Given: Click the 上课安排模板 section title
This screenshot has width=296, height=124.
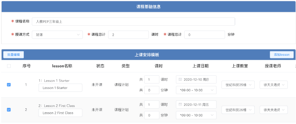Looking at the screenshot, I should tap(147, 55).
